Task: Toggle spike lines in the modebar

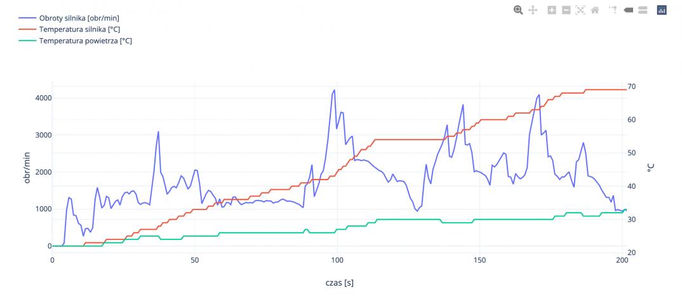Action: pos(613,10)
